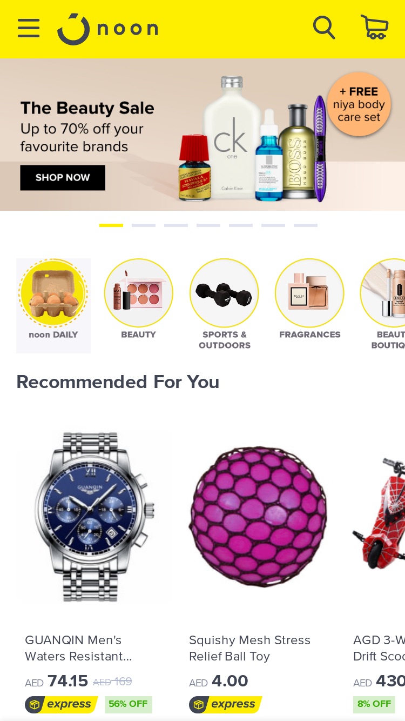Image resolution: width=405 pixels, height=721 pixels.
Task: Select the Sports & Outdoors category
Action: click(224, 304)
